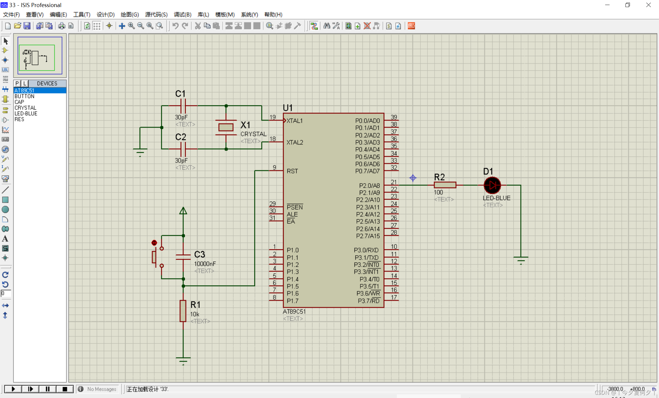Toggle the grid display icon
Screen dimensions: 659x398
click(x=97, y=26)
